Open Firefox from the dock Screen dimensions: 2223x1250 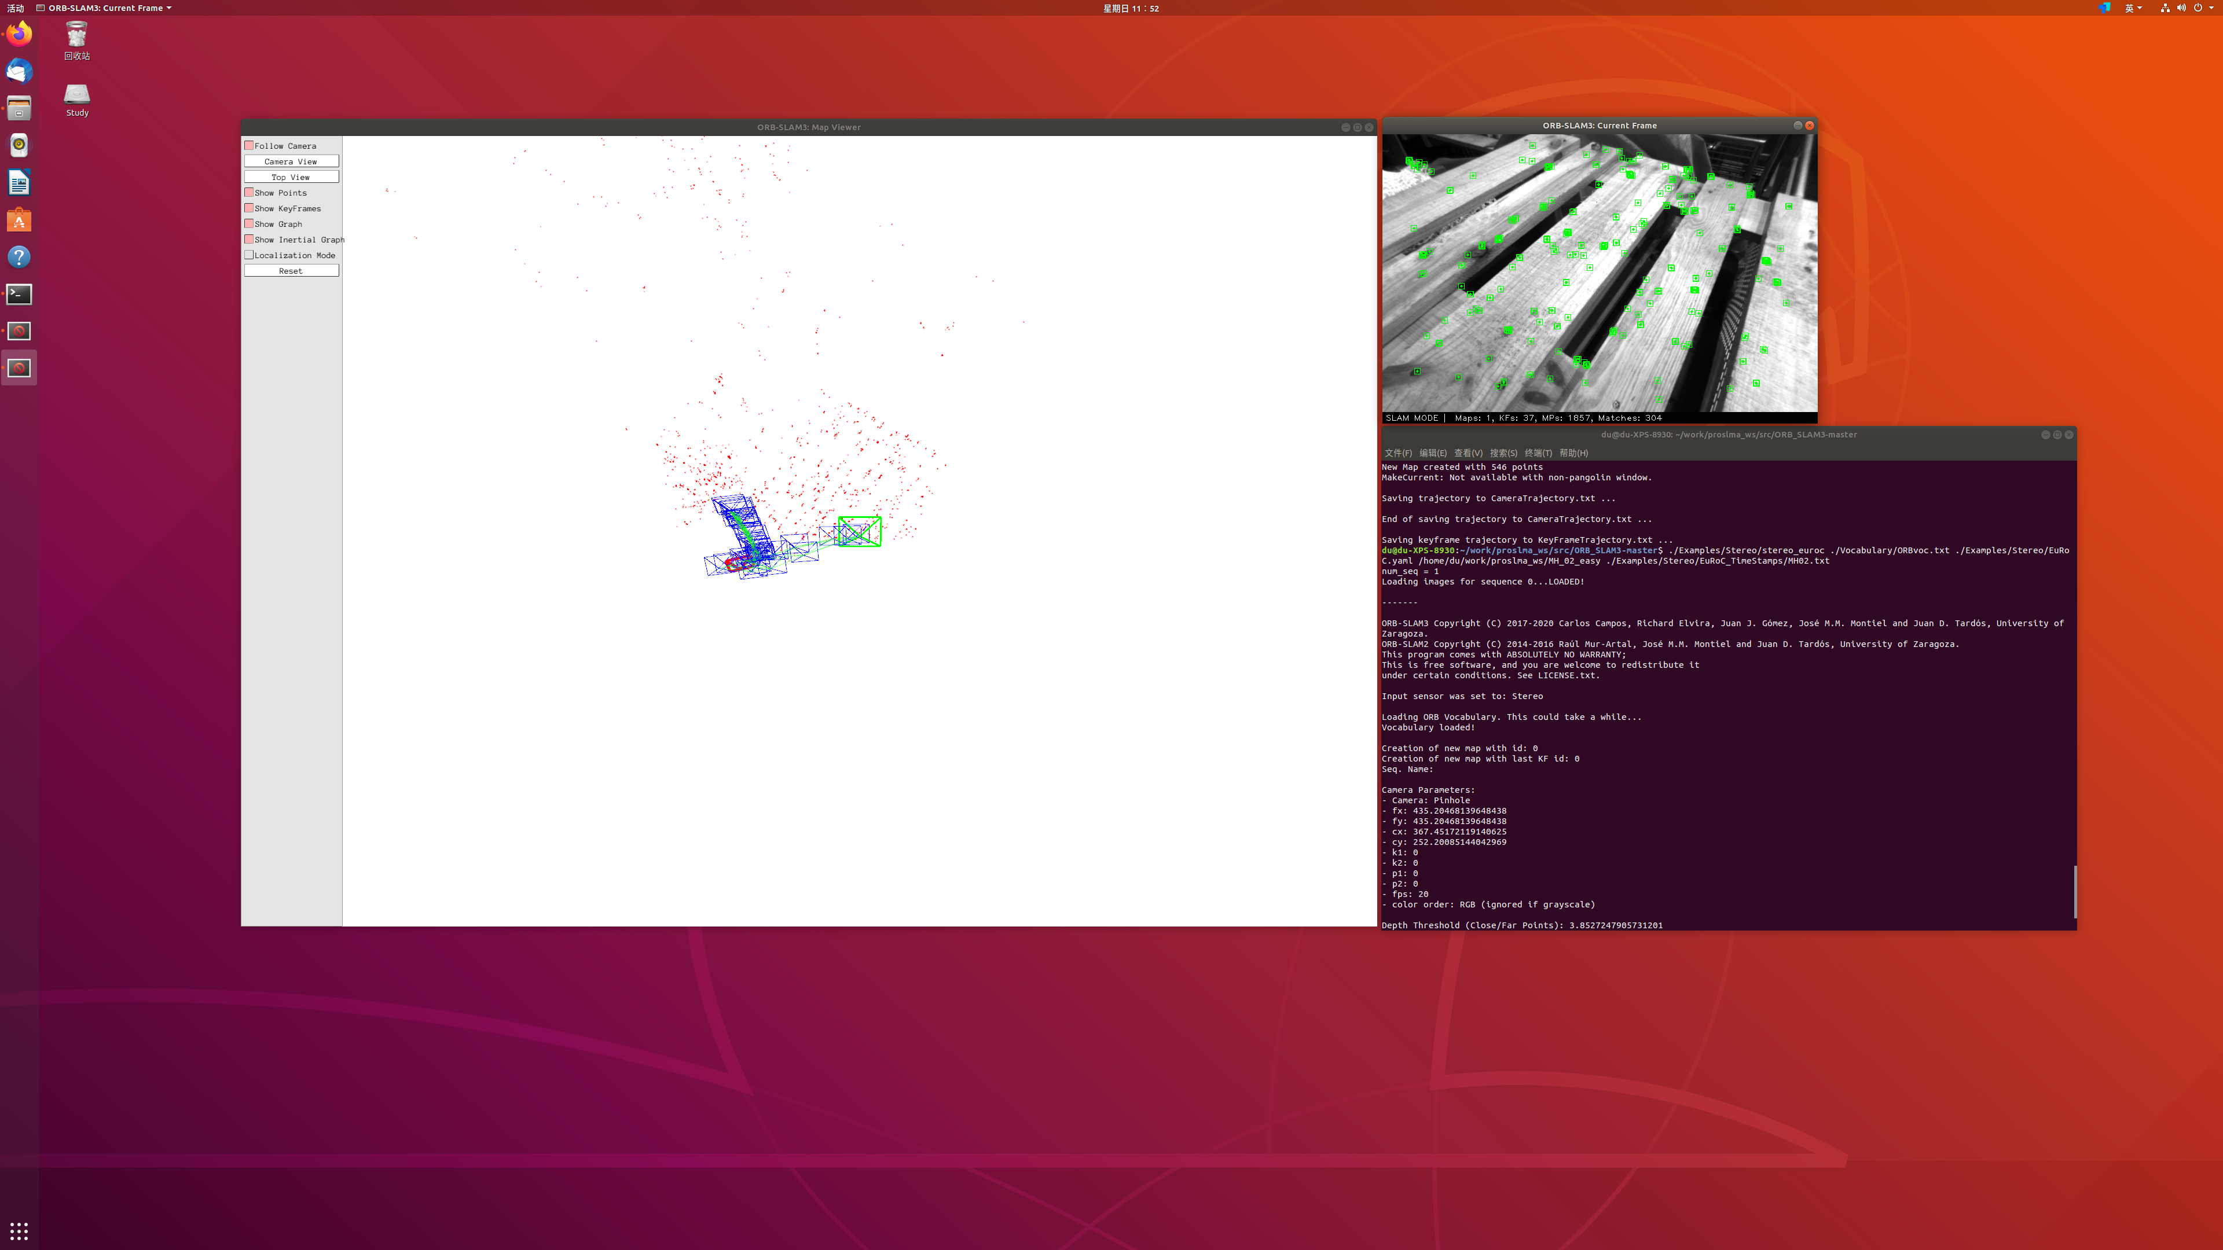tap(19, 35)
